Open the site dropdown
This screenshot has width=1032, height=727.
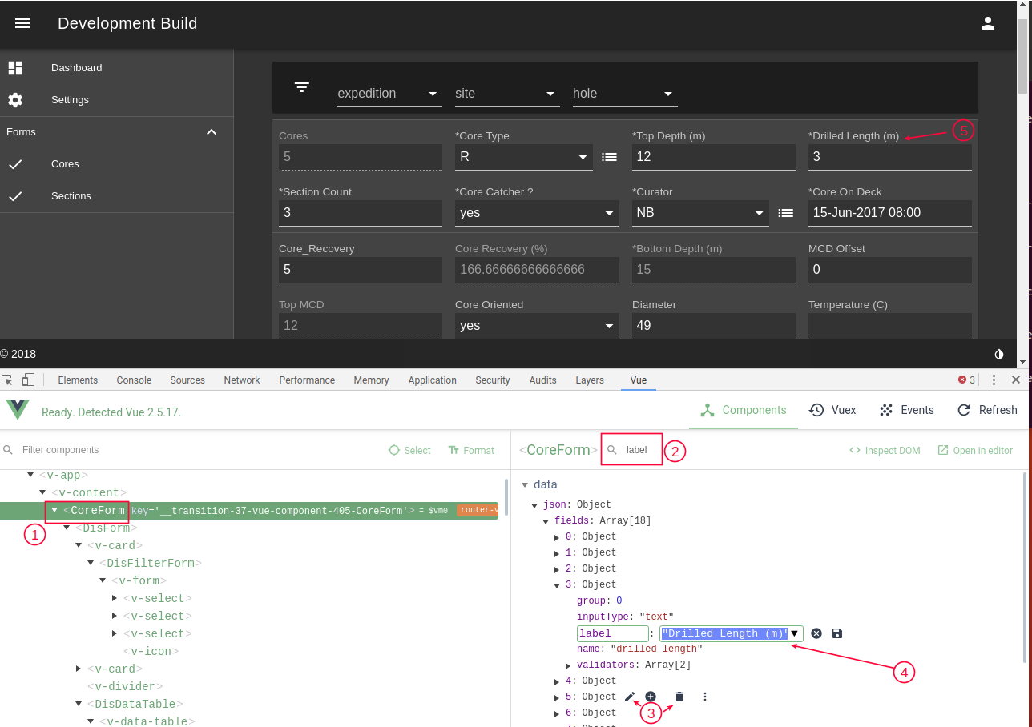[507, 94]
